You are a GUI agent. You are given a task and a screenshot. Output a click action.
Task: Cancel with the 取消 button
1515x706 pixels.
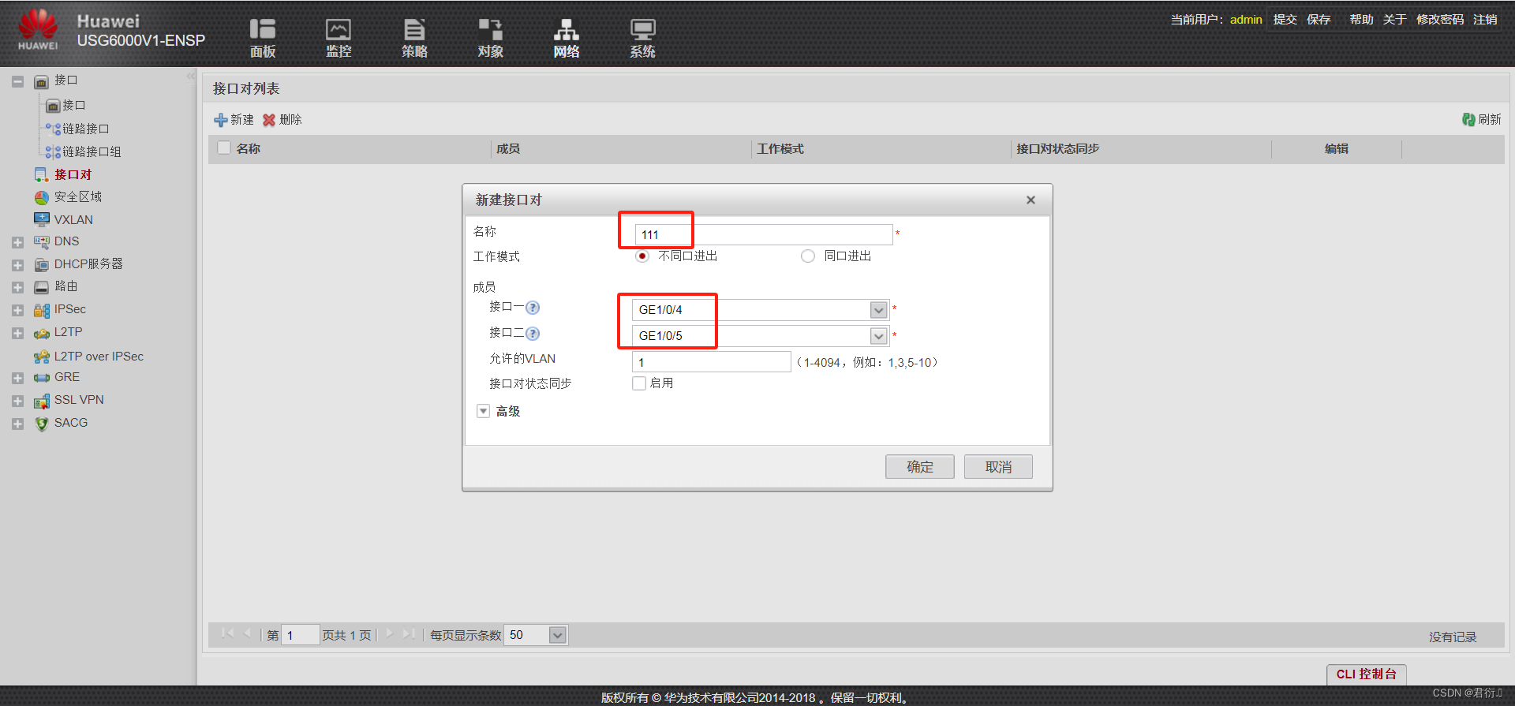(998, 467)
